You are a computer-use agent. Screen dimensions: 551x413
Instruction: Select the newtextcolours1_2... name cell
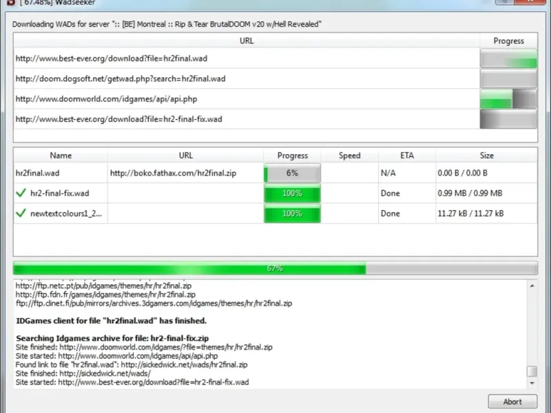(x=61, y=213)
